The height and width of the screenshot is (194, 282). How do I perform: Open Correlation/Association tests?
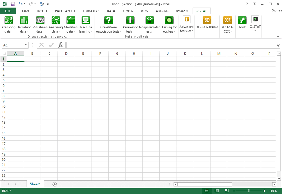click(109, 24)
